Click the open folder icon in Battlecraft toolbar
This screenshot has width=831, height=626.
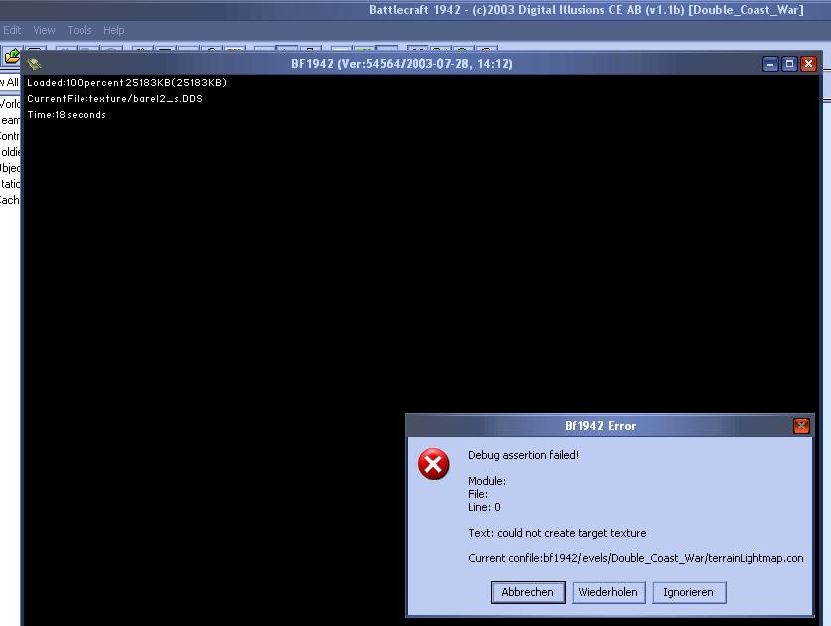[x=12, y=55]
